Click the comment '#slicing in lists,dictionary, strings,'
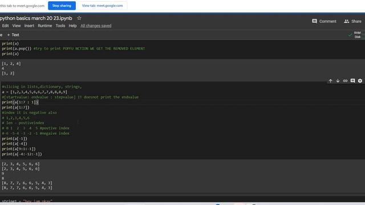The image size is (365, 205). click(42, 87)
